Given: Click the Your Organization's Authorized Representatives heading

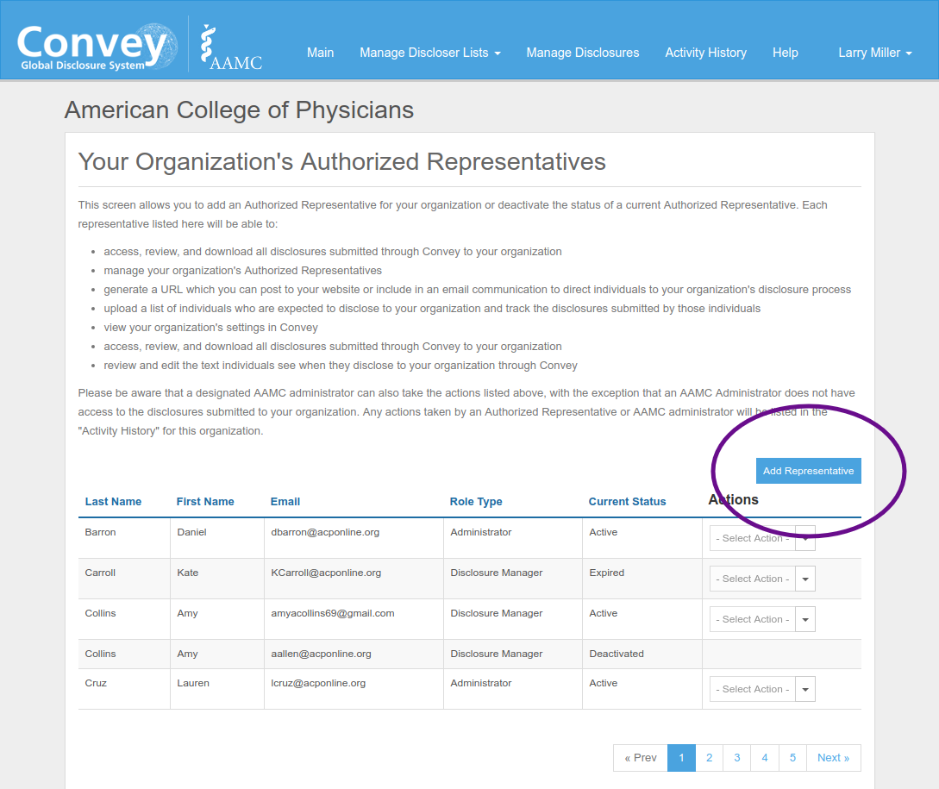Looking at the screenshot, I should (x=342, y=162).
